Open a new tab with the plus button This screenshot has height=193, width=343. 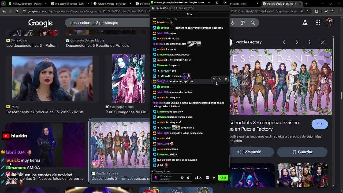click(x=306, y=4)
